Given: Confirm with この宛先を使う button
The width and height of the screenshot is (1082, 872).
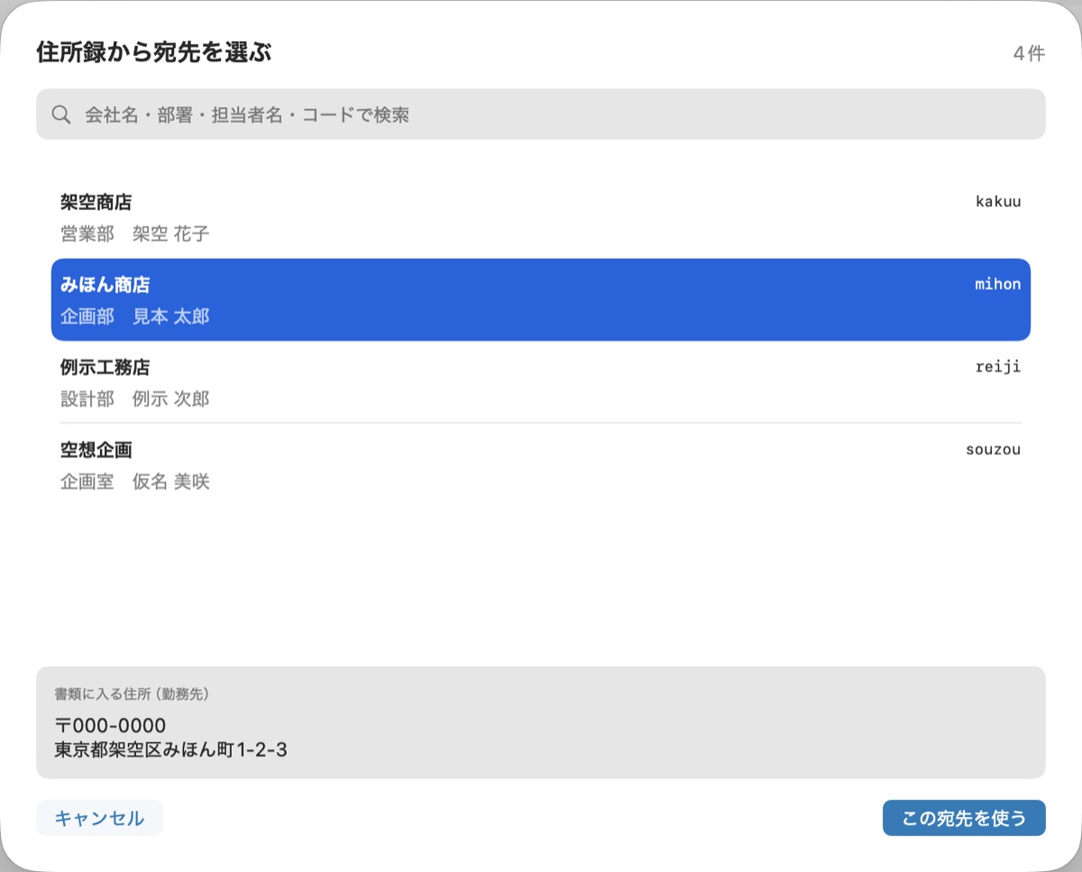Looking at the screenshot, I should coord(964,818).
